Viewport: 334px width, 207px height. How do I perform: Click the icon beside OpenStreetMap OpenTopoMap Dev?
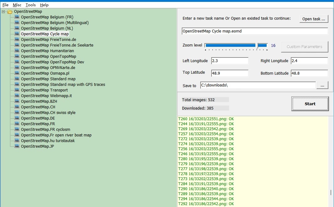pyautogui.click(x=17, y=62)
